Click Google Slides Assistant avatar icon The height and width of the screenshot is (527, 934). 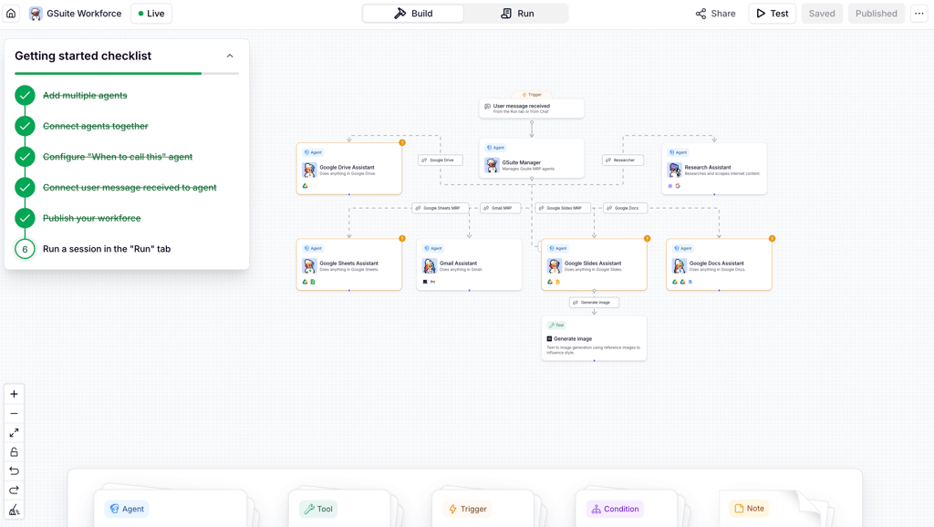coord(554,265)
